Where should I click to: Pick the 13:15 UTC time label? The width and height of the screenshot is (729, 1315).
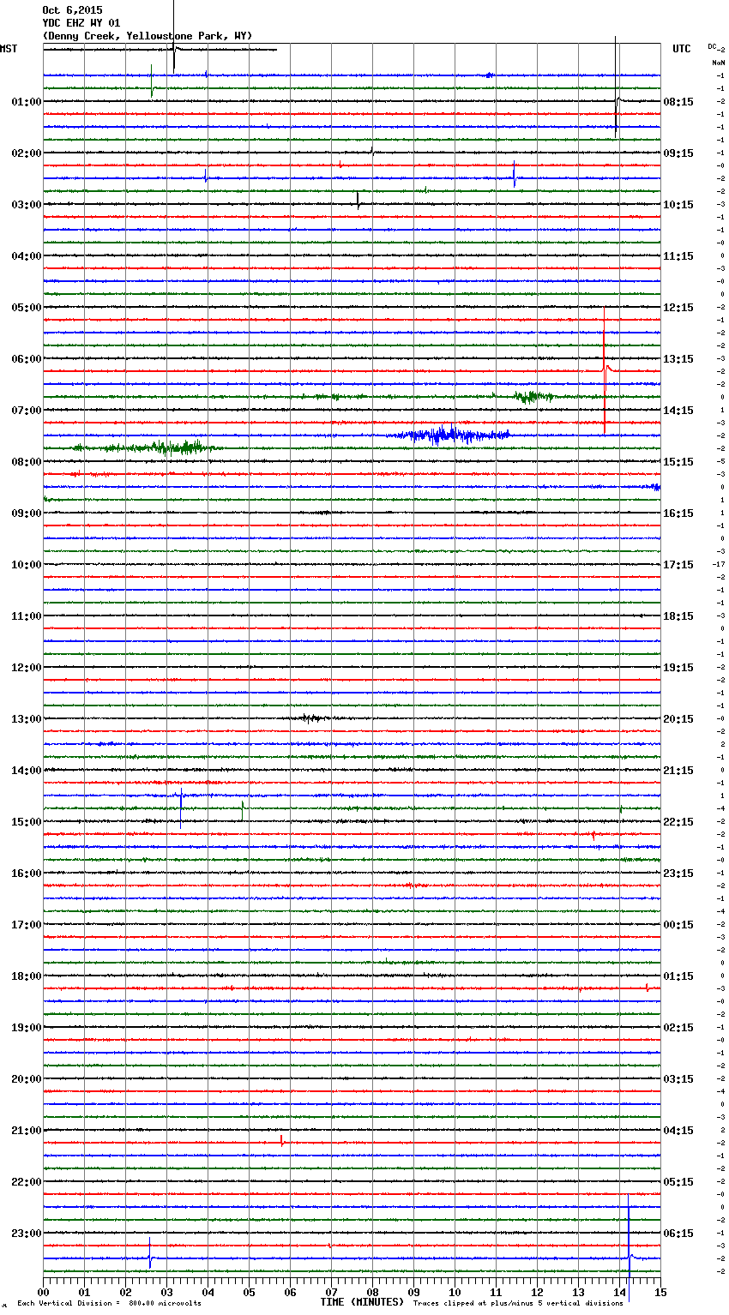[x=678, y=359]
